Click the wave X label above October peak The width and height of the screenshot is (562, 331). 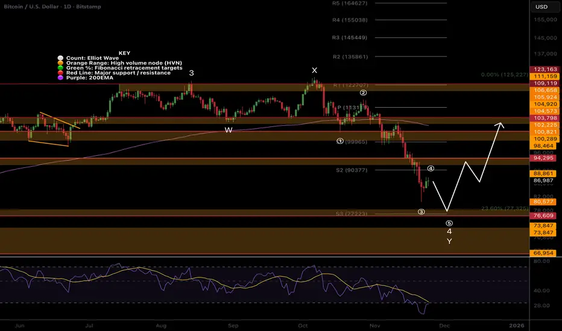(x=314, y=70)
